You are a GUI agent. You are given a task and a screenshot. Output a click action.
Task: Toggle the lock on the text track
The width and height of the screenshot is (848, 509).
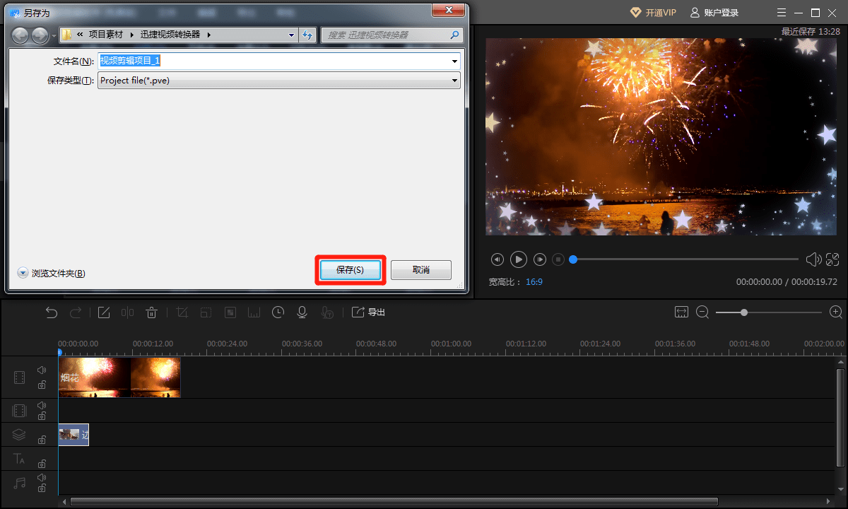coord(42,464)
